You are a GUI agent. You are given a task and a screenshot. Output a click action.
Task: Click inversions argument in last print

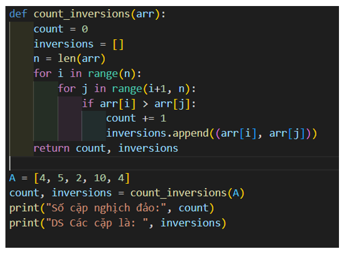[191, 223]
